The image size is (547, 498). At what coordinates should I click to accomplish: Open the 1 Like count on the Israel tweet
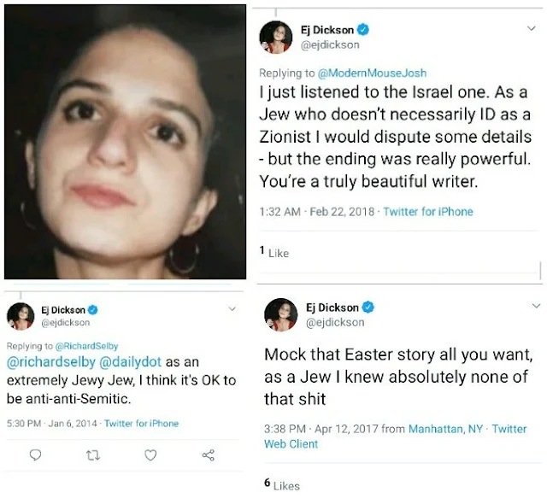click(274, 252)
